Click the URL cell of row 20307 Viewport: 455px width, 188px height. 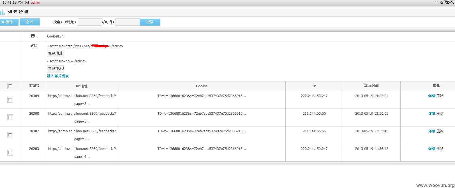click(82, 135)
